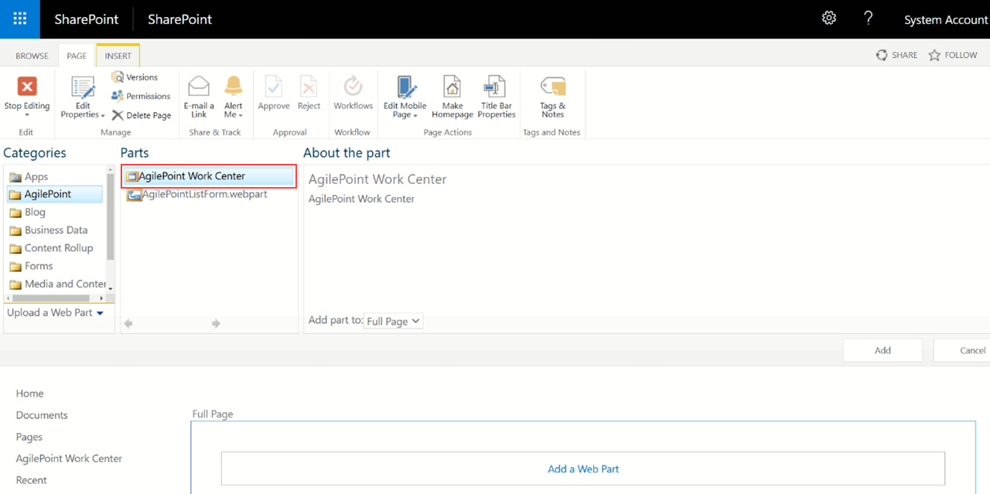Open the Pages navigation link

29,437
